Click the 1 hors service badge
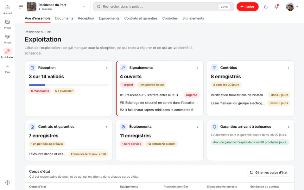This screenshot has height=190, width=304. tap(131, 144)
